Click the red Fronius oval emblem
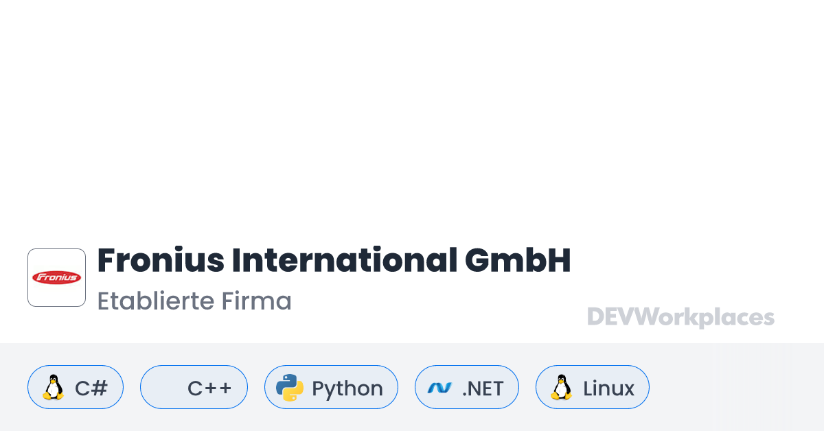 [56, 277]
